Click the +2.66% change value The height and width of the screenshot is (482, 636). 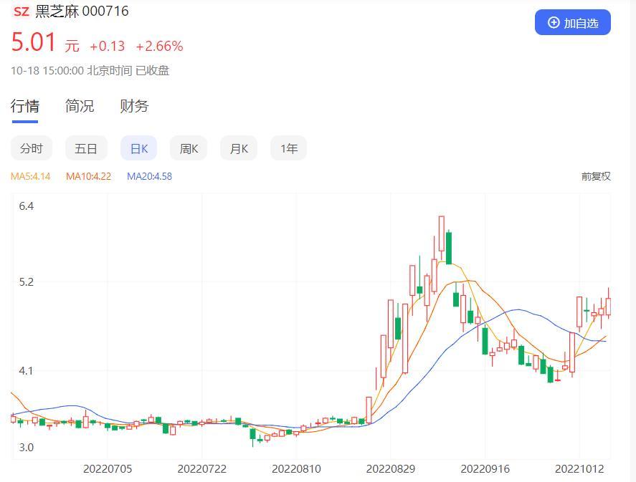(159, 46)
